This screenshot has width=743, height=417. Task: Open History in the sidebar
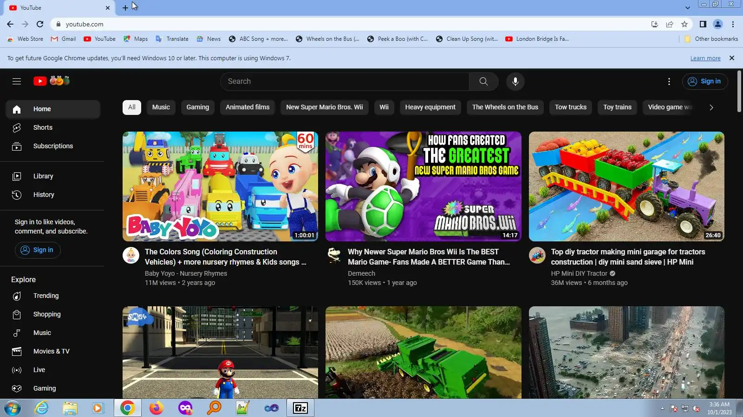pyautogui.click(x=53, y=195)
